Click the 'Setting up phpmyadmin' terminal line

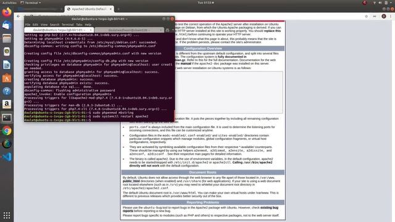point(59,39)
